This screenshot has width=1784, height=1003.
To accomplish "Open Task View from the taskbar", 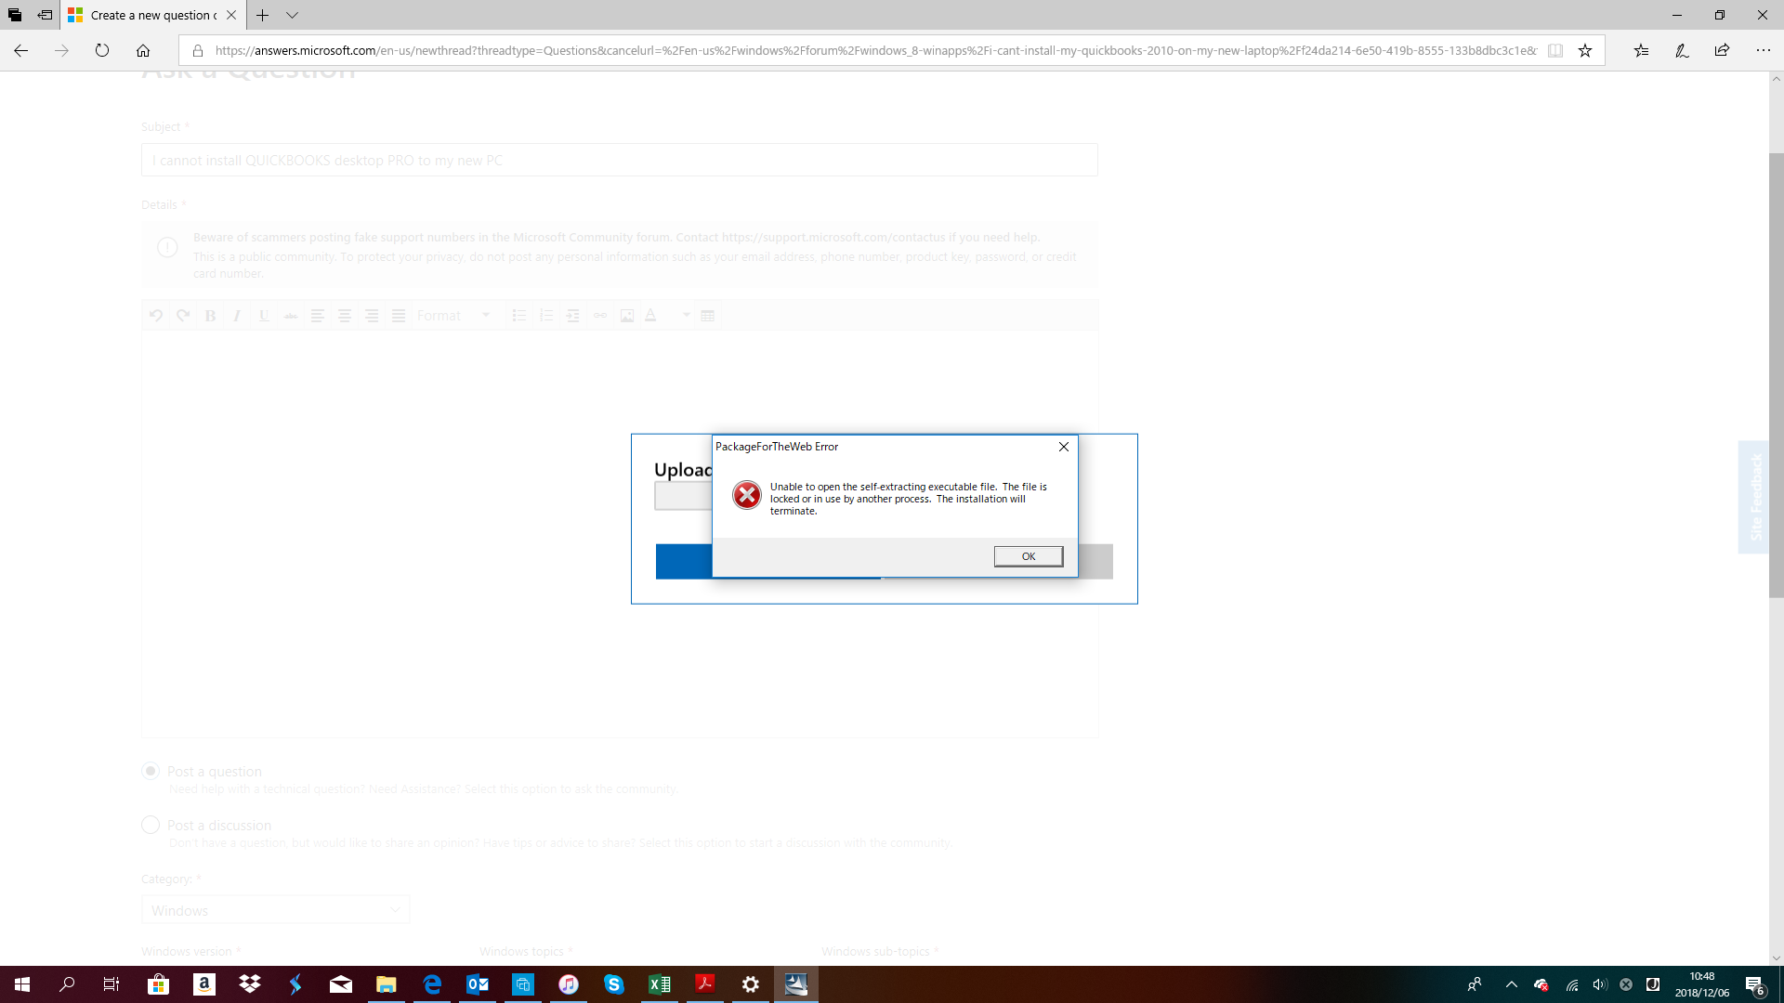I will pos(111,984).
